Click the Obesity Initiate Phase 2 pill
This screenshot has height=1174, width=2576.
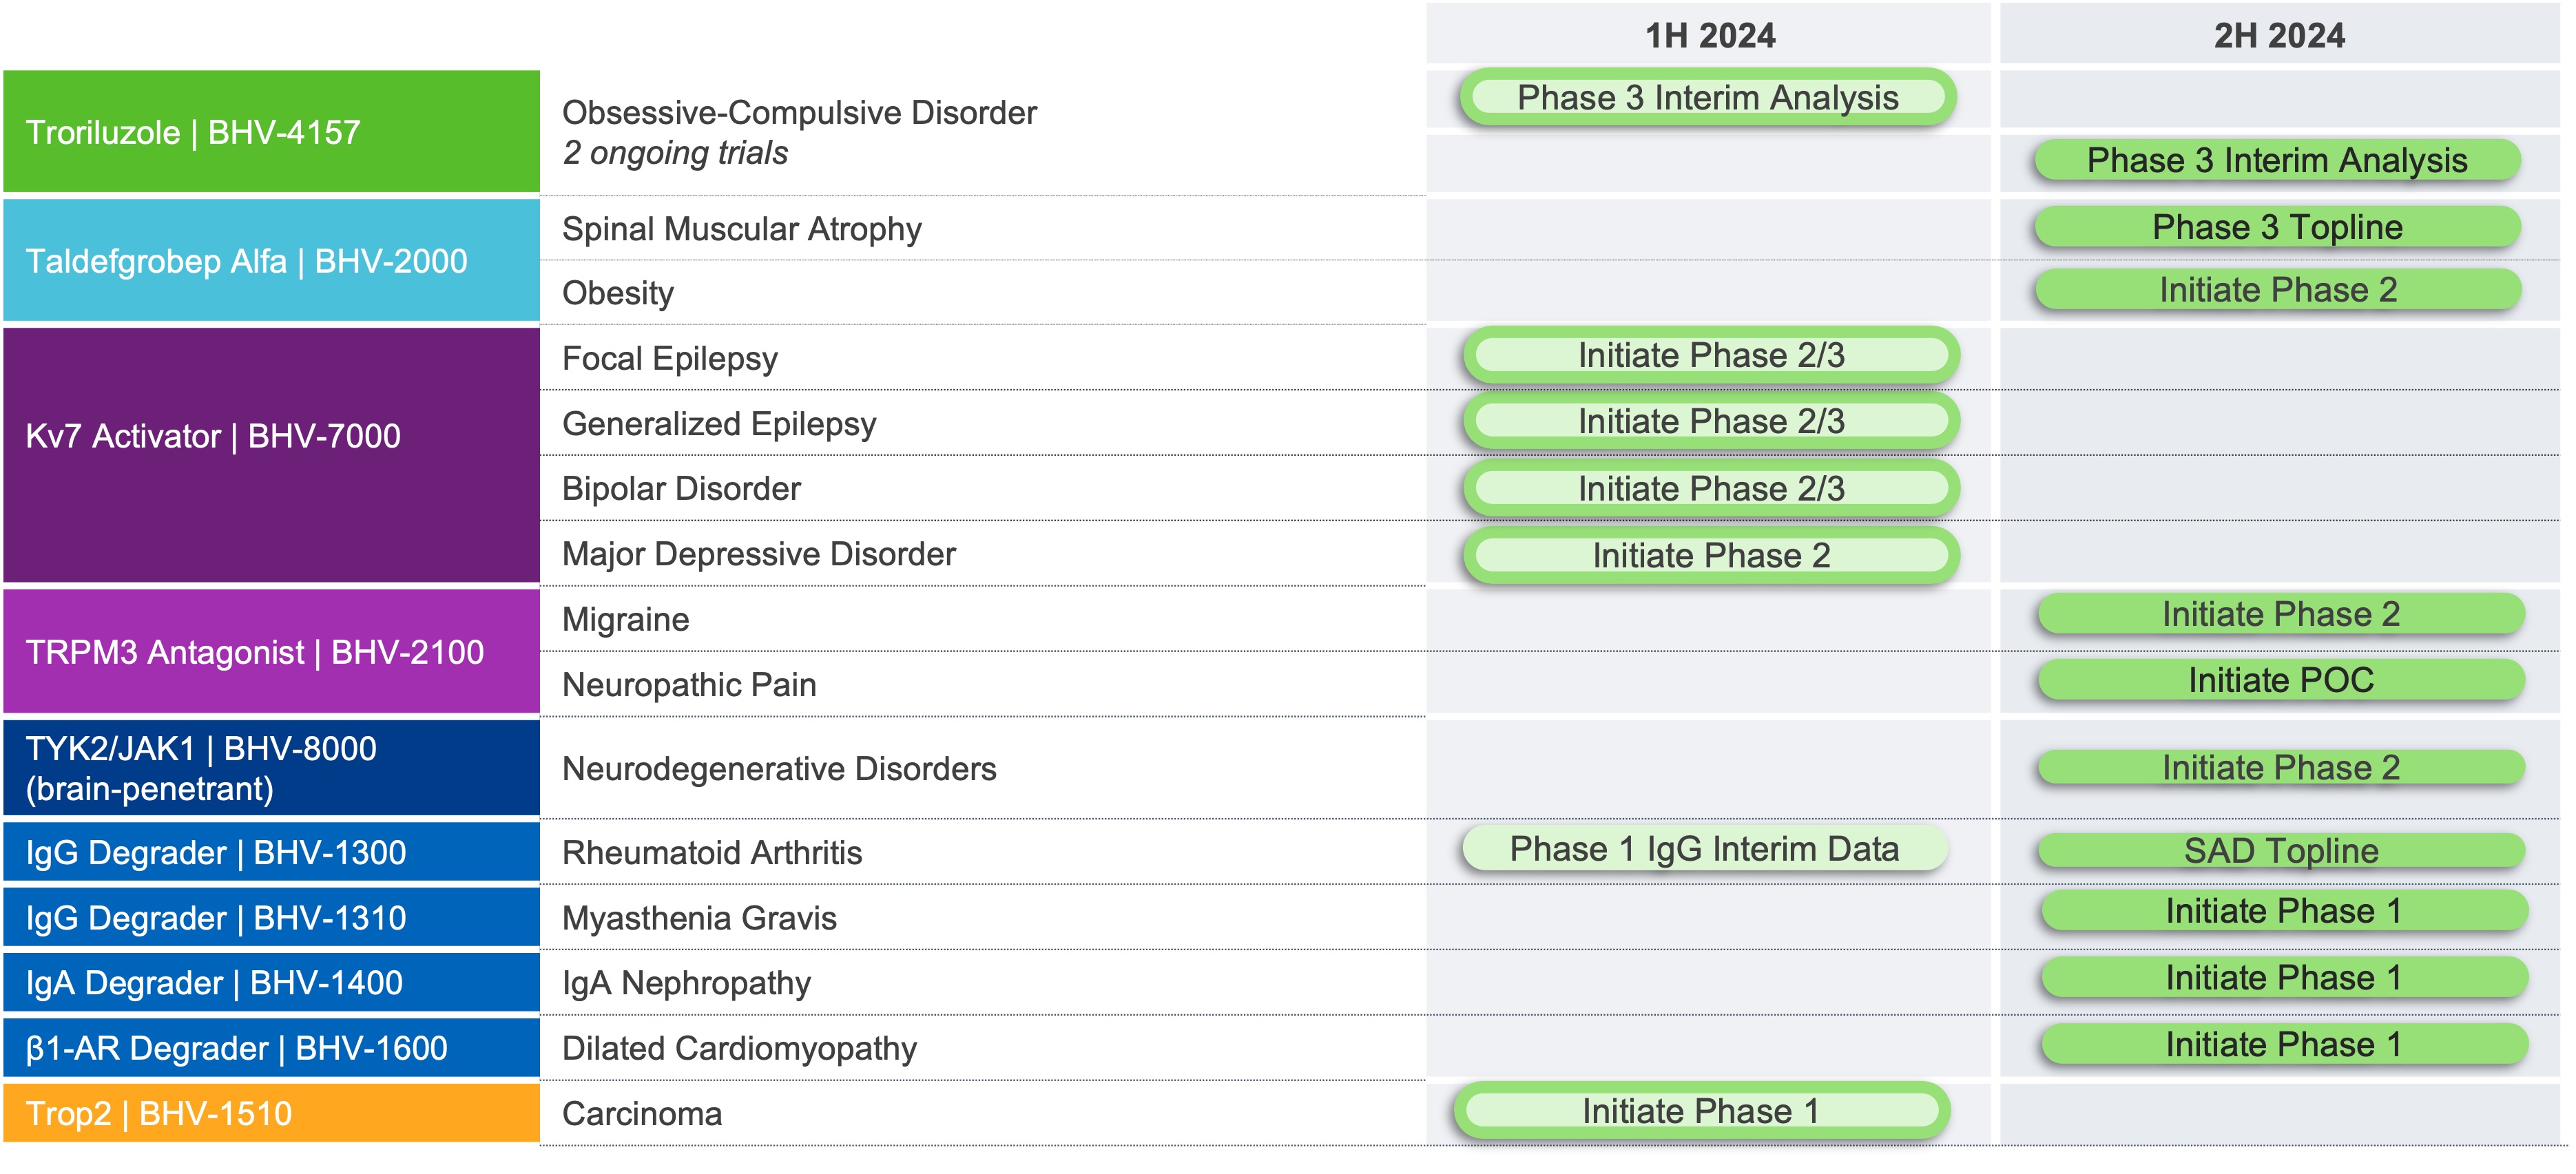tap(2277, 290)
